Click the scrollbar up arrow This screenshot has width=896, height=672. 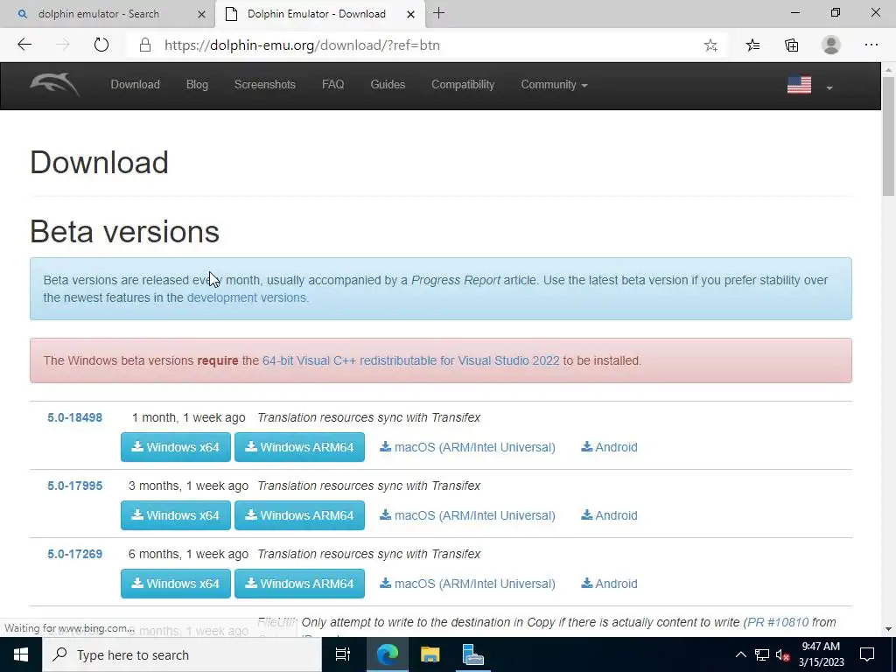[888, 69]
